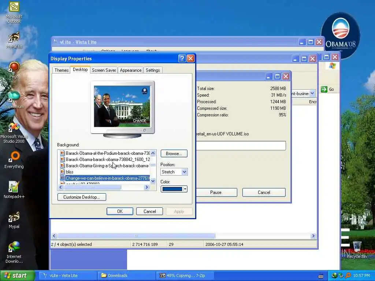Click Customize Desktop button
The width and height of the screenshot is (375, 281).
click(82, 197)
